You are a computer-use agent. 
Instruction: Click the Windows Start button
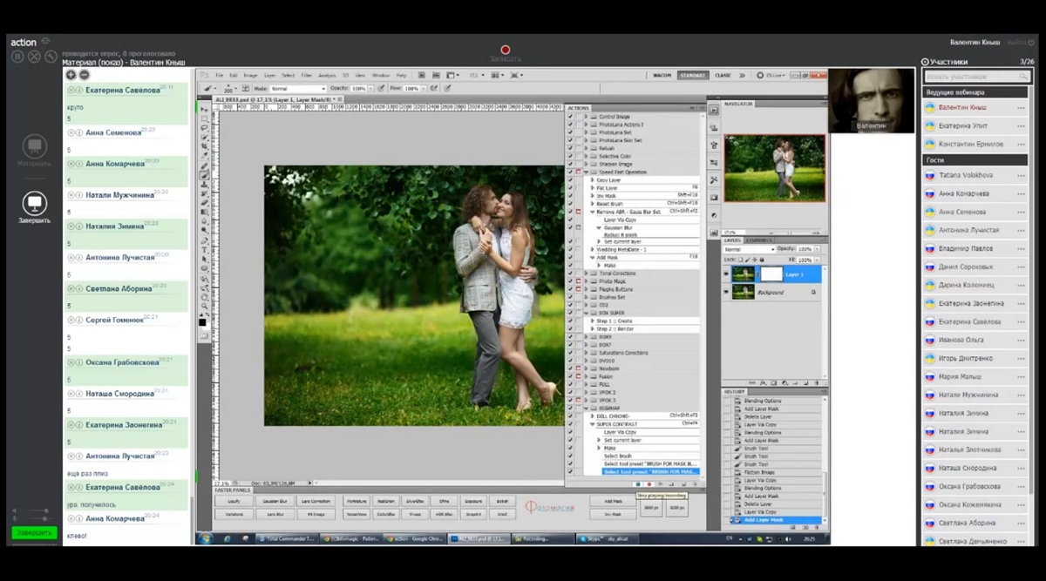(x=205, y=538)
